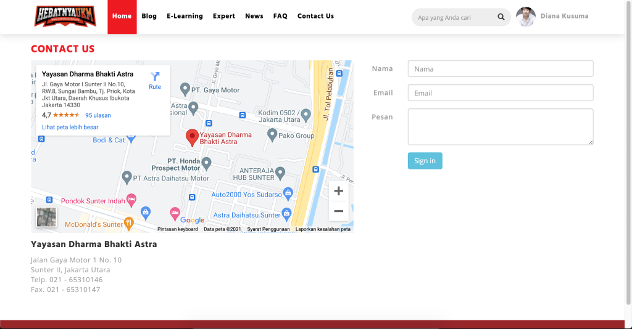632x329 pixels.
Task: Click 'Lihat peta lebih besar' link
Action: (x=70, y=127)
